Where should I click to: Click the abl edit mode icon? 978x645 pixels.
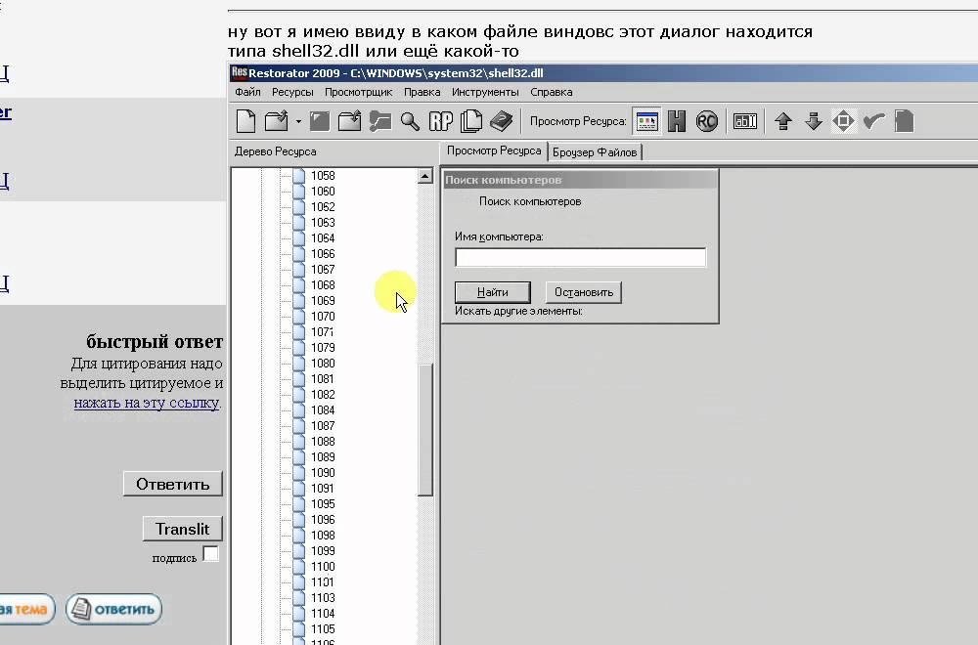click(744, 121)
